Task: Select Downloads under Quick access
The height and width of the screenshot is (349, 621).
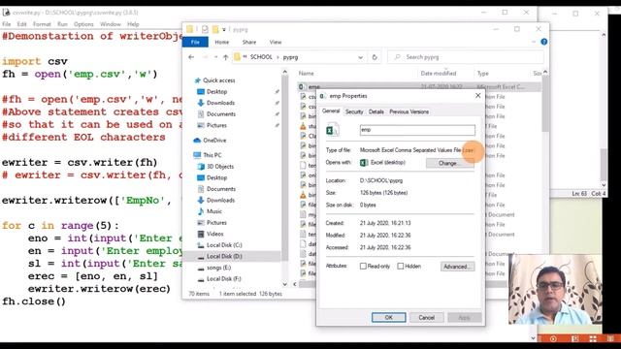Action: 220,103
